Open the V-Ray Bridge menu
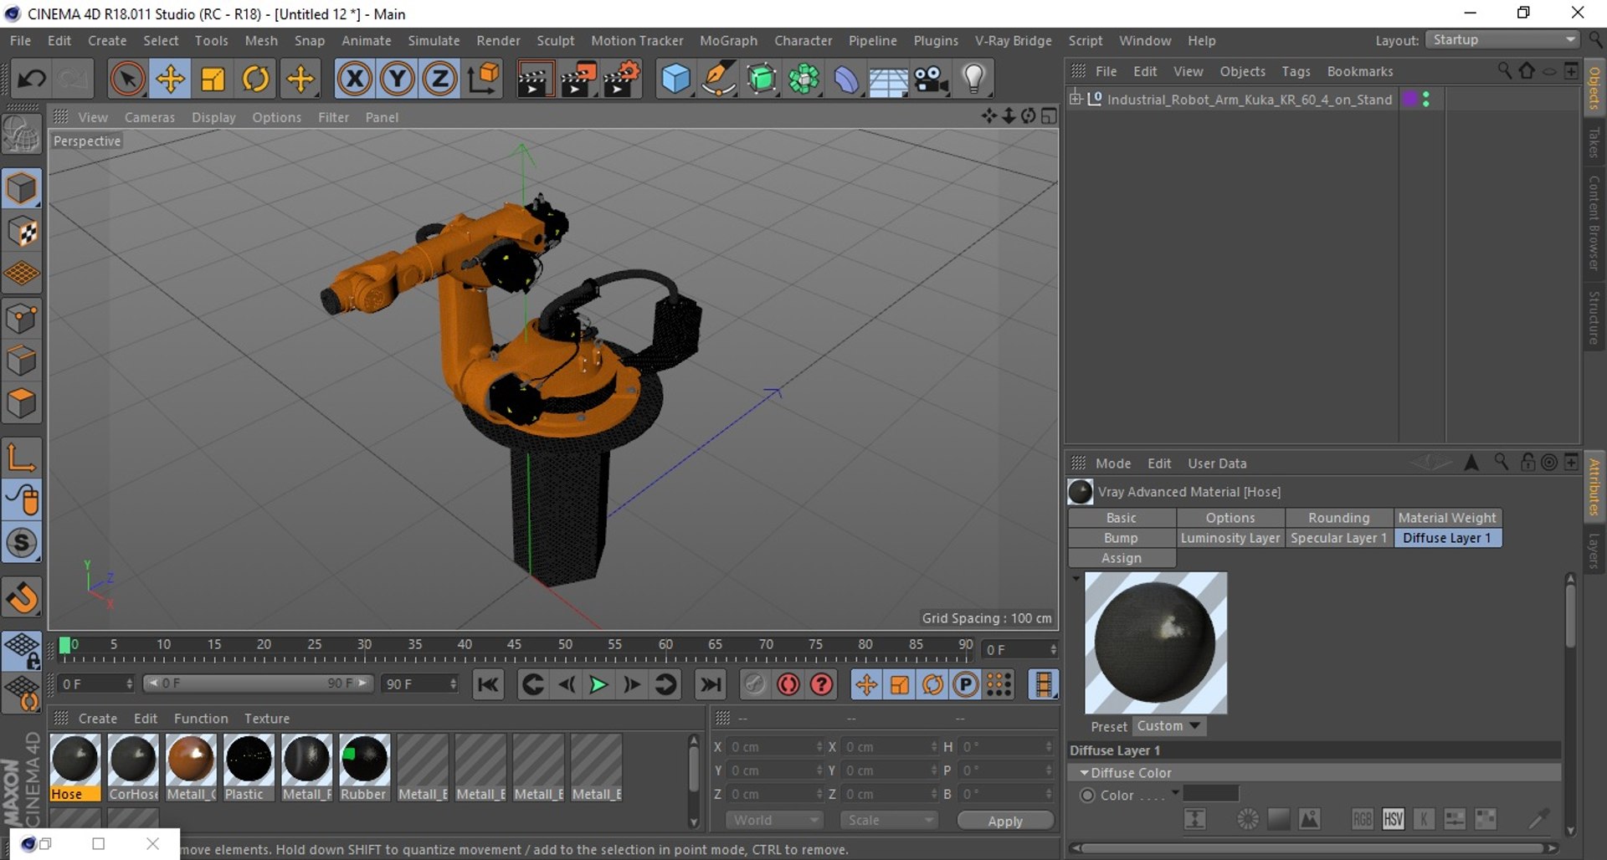1607x860 pixels. click(x=1013, y=40)
